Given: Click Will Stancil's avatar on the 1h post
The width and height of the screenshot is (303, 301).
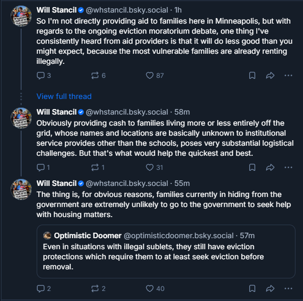Looking at the screenshot, I should pos(21,16).
